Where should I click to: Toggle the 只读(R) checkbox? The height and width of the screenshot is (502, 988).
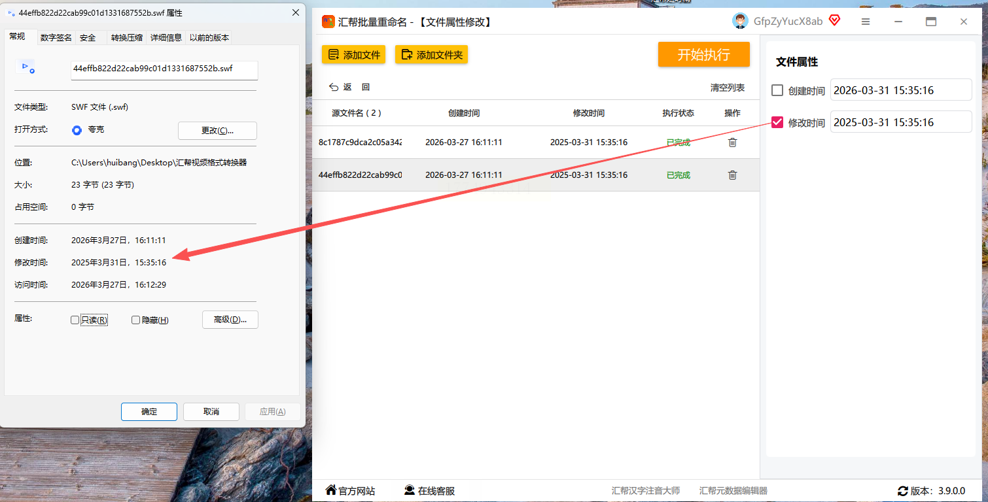point(75,320)
